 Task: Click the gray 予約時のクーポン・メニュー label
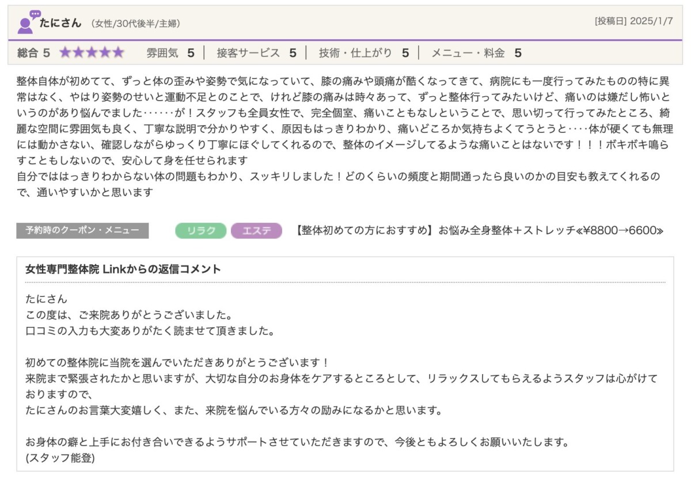click(82, 231)
